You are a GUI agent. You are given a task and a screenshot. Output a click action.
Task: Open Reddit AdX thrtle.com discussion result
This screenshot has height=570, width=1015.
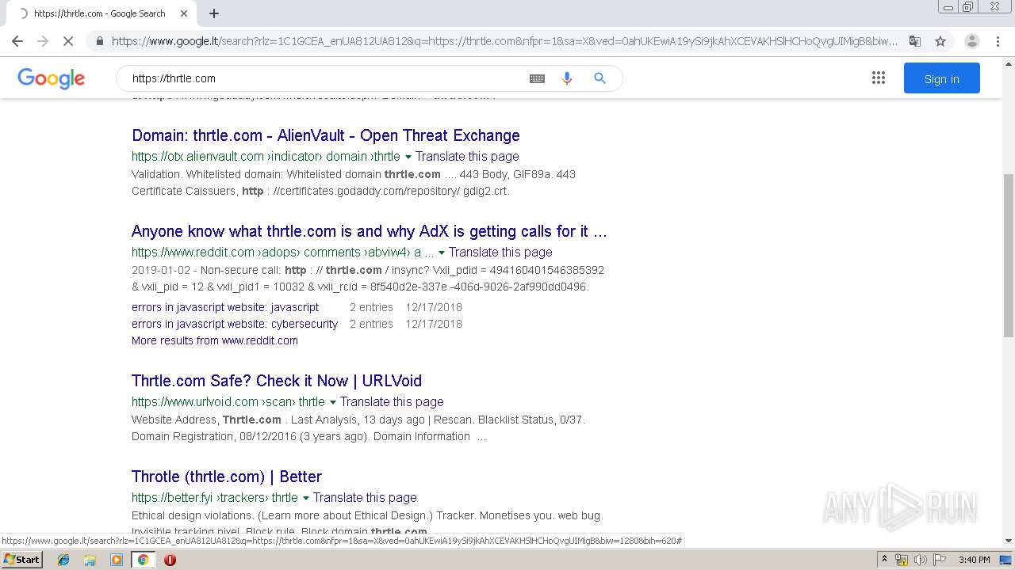click(x=370, y=231)
